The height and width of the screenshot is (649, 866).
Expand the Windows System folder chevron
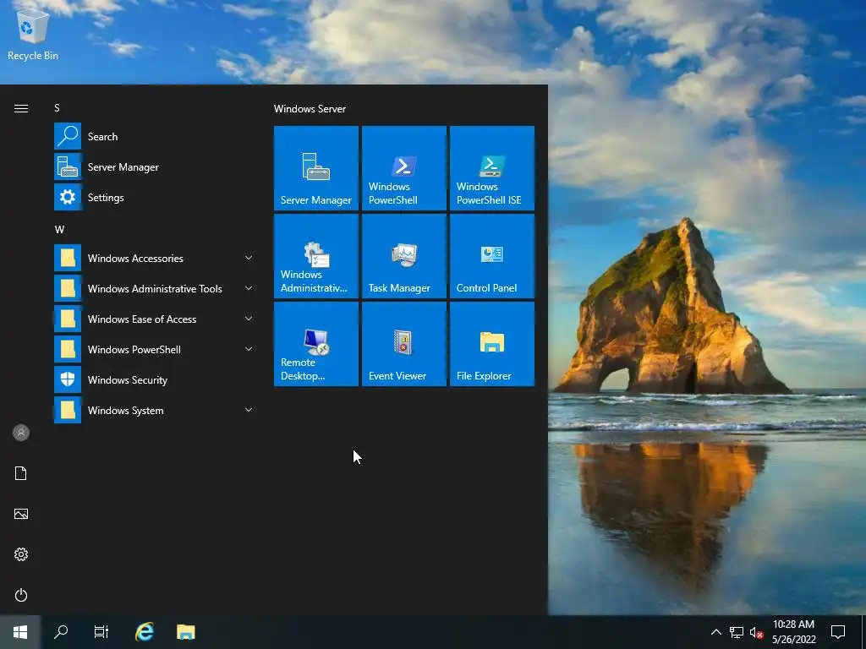[x=249, y=410]
